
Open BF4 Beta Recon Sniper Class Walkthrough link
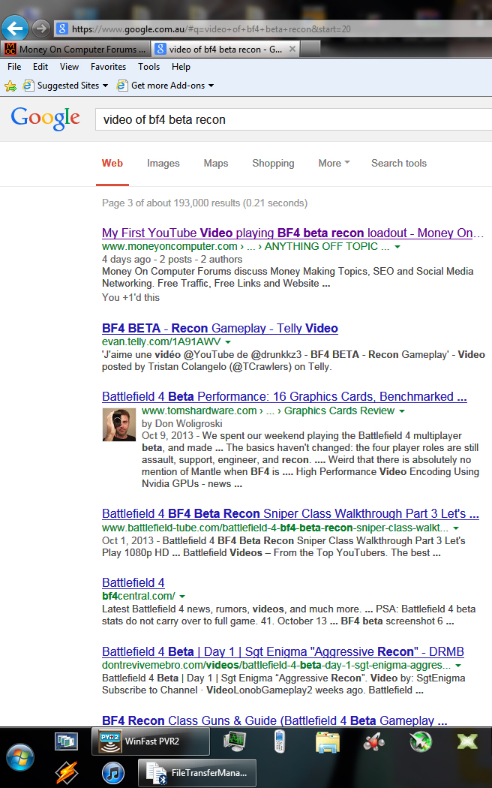[290, 513]
